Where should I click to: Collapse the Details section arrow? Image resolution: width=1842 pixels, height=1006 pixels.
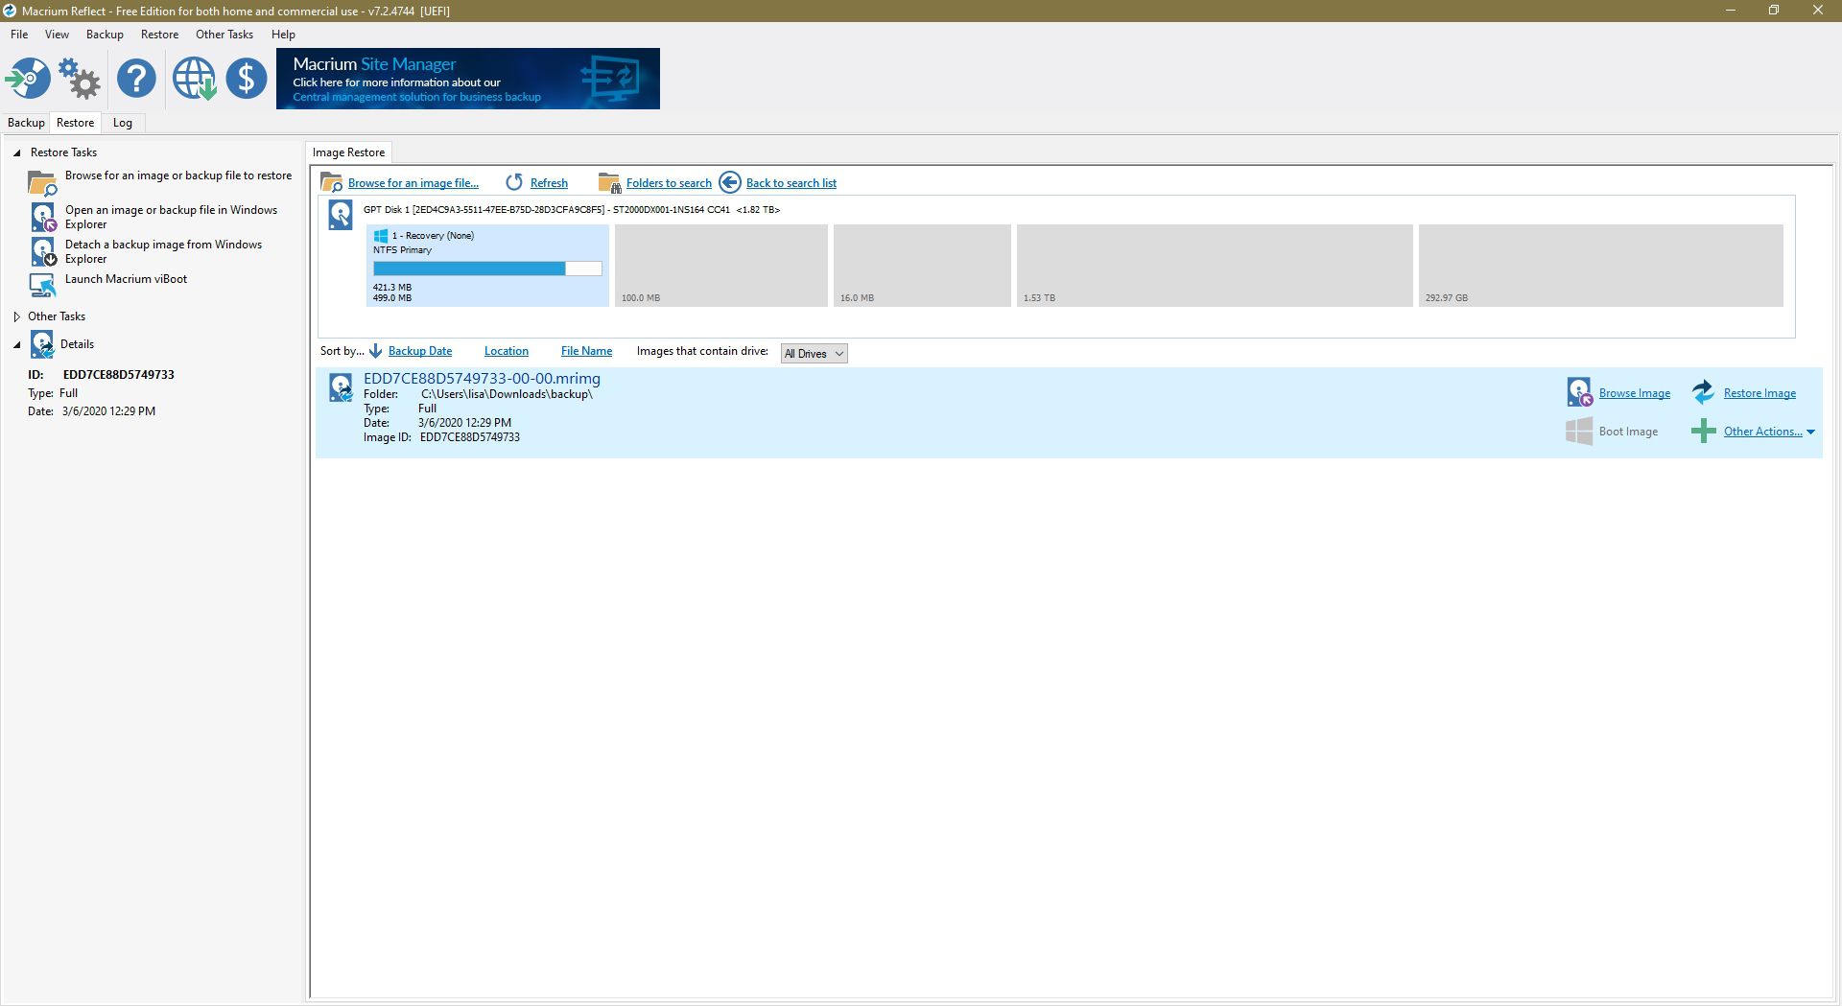(16, 344)
